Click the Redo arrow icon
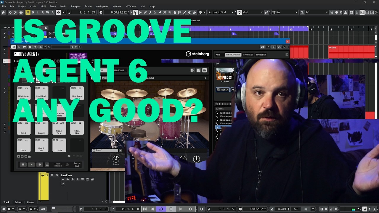 click(15, 12)
